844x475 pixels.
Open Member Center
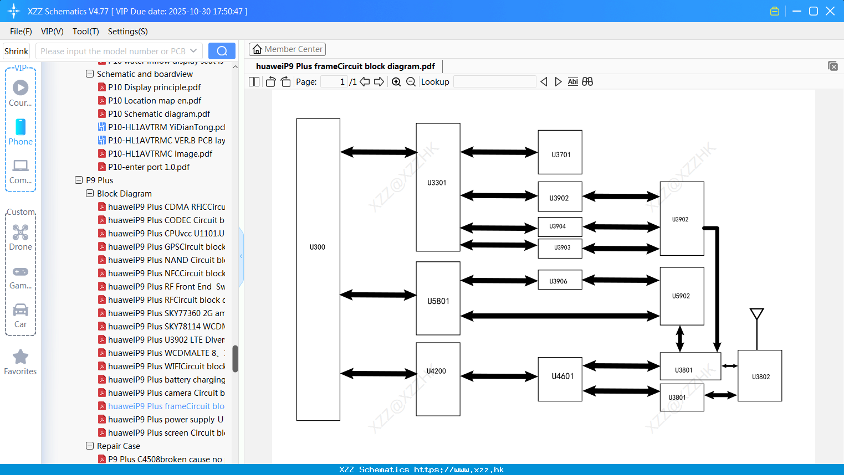(287, 49)
